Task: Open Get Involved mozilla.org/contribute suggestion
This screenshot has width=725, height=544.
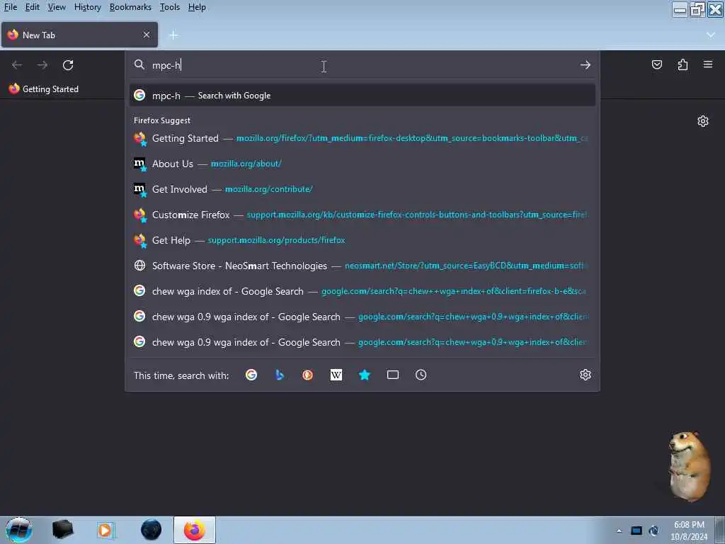Action: [362, 189]
